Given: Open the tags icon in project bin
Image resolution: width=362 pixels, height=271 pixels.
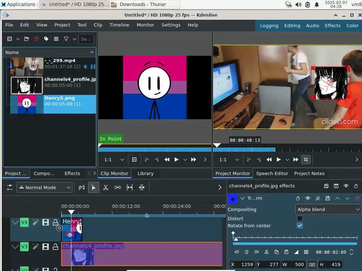Looking at the screenshot, I should (x=46, y=39).
